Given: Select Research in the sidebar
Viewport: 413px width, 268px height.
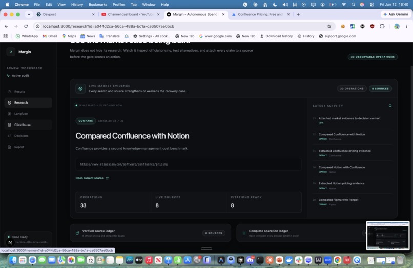Looking at the screenshot, I should [x=28, y=103].
